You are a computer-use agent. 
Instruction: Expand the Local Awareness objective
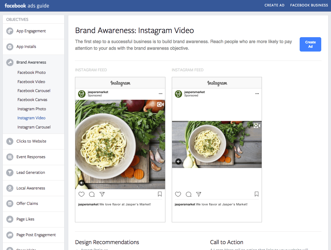(x=34, y=188)
